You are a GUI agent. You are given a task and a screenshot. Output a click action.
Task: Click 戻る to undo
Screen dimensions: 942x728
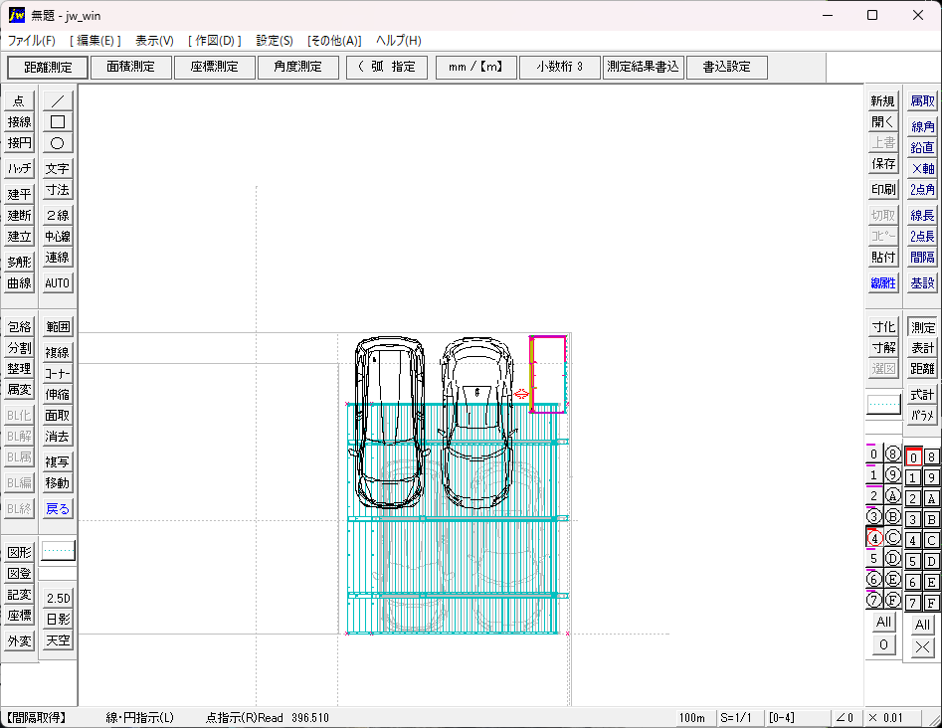[x=58, y=509]
